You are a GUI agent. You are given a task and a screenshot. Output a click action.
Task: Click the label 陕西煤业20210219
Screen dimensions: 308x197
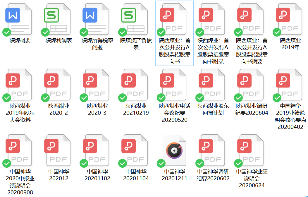click(136, 109)
